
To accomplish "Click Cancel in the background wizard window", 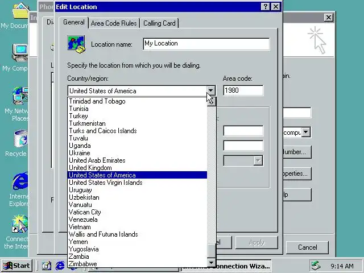I will [x=307, y=247].
